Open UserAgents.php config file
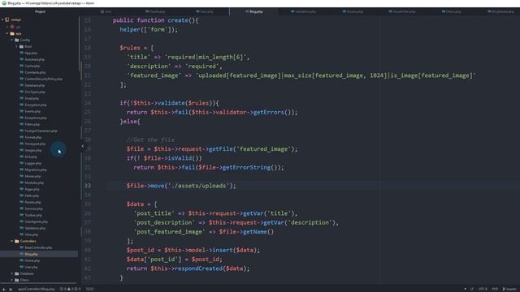 [x=36, y=221]
